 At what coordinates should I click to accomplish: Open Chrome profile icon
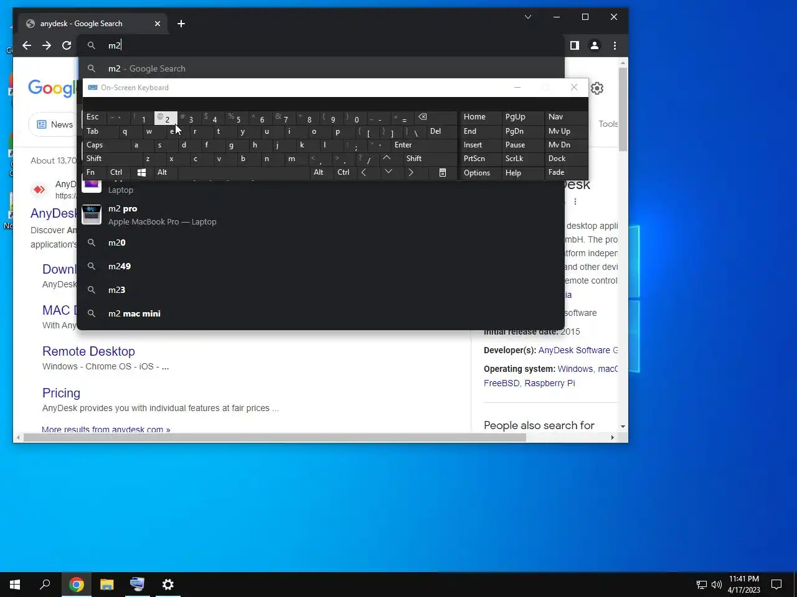tap(595, 45)
